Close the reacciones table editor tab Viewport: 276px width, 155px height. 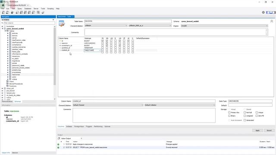(73, 16)
